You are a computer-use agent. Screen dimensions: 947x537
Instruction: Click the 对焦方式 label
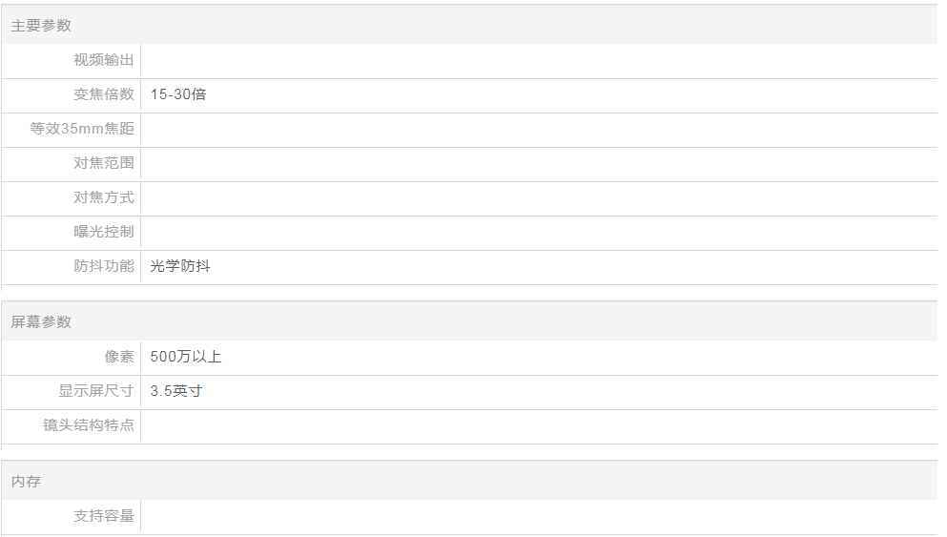pos(104,197)
